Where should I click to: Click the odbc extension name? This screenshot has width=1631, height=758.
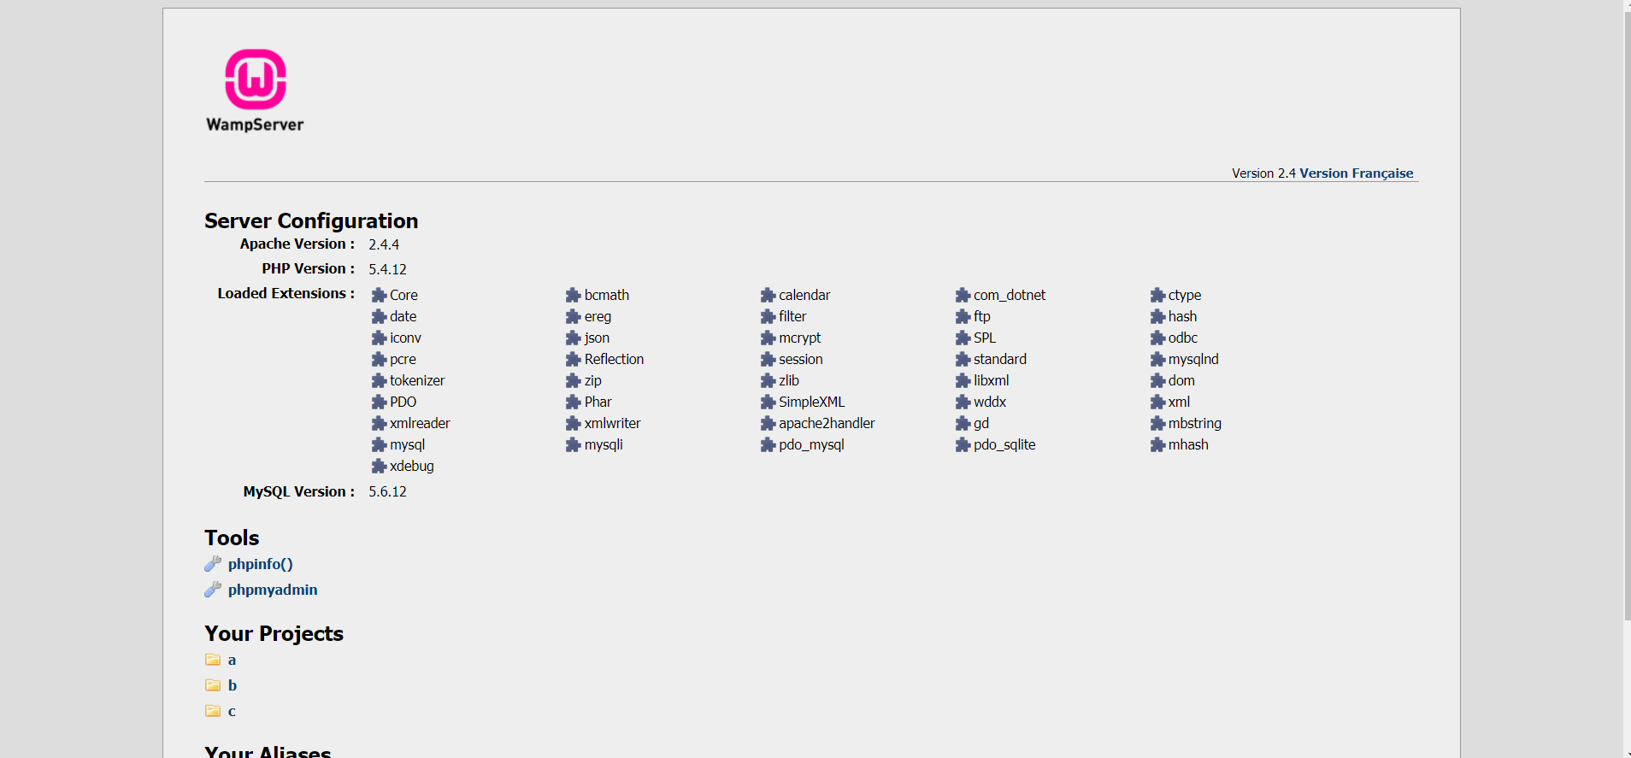pos(1183,338)
